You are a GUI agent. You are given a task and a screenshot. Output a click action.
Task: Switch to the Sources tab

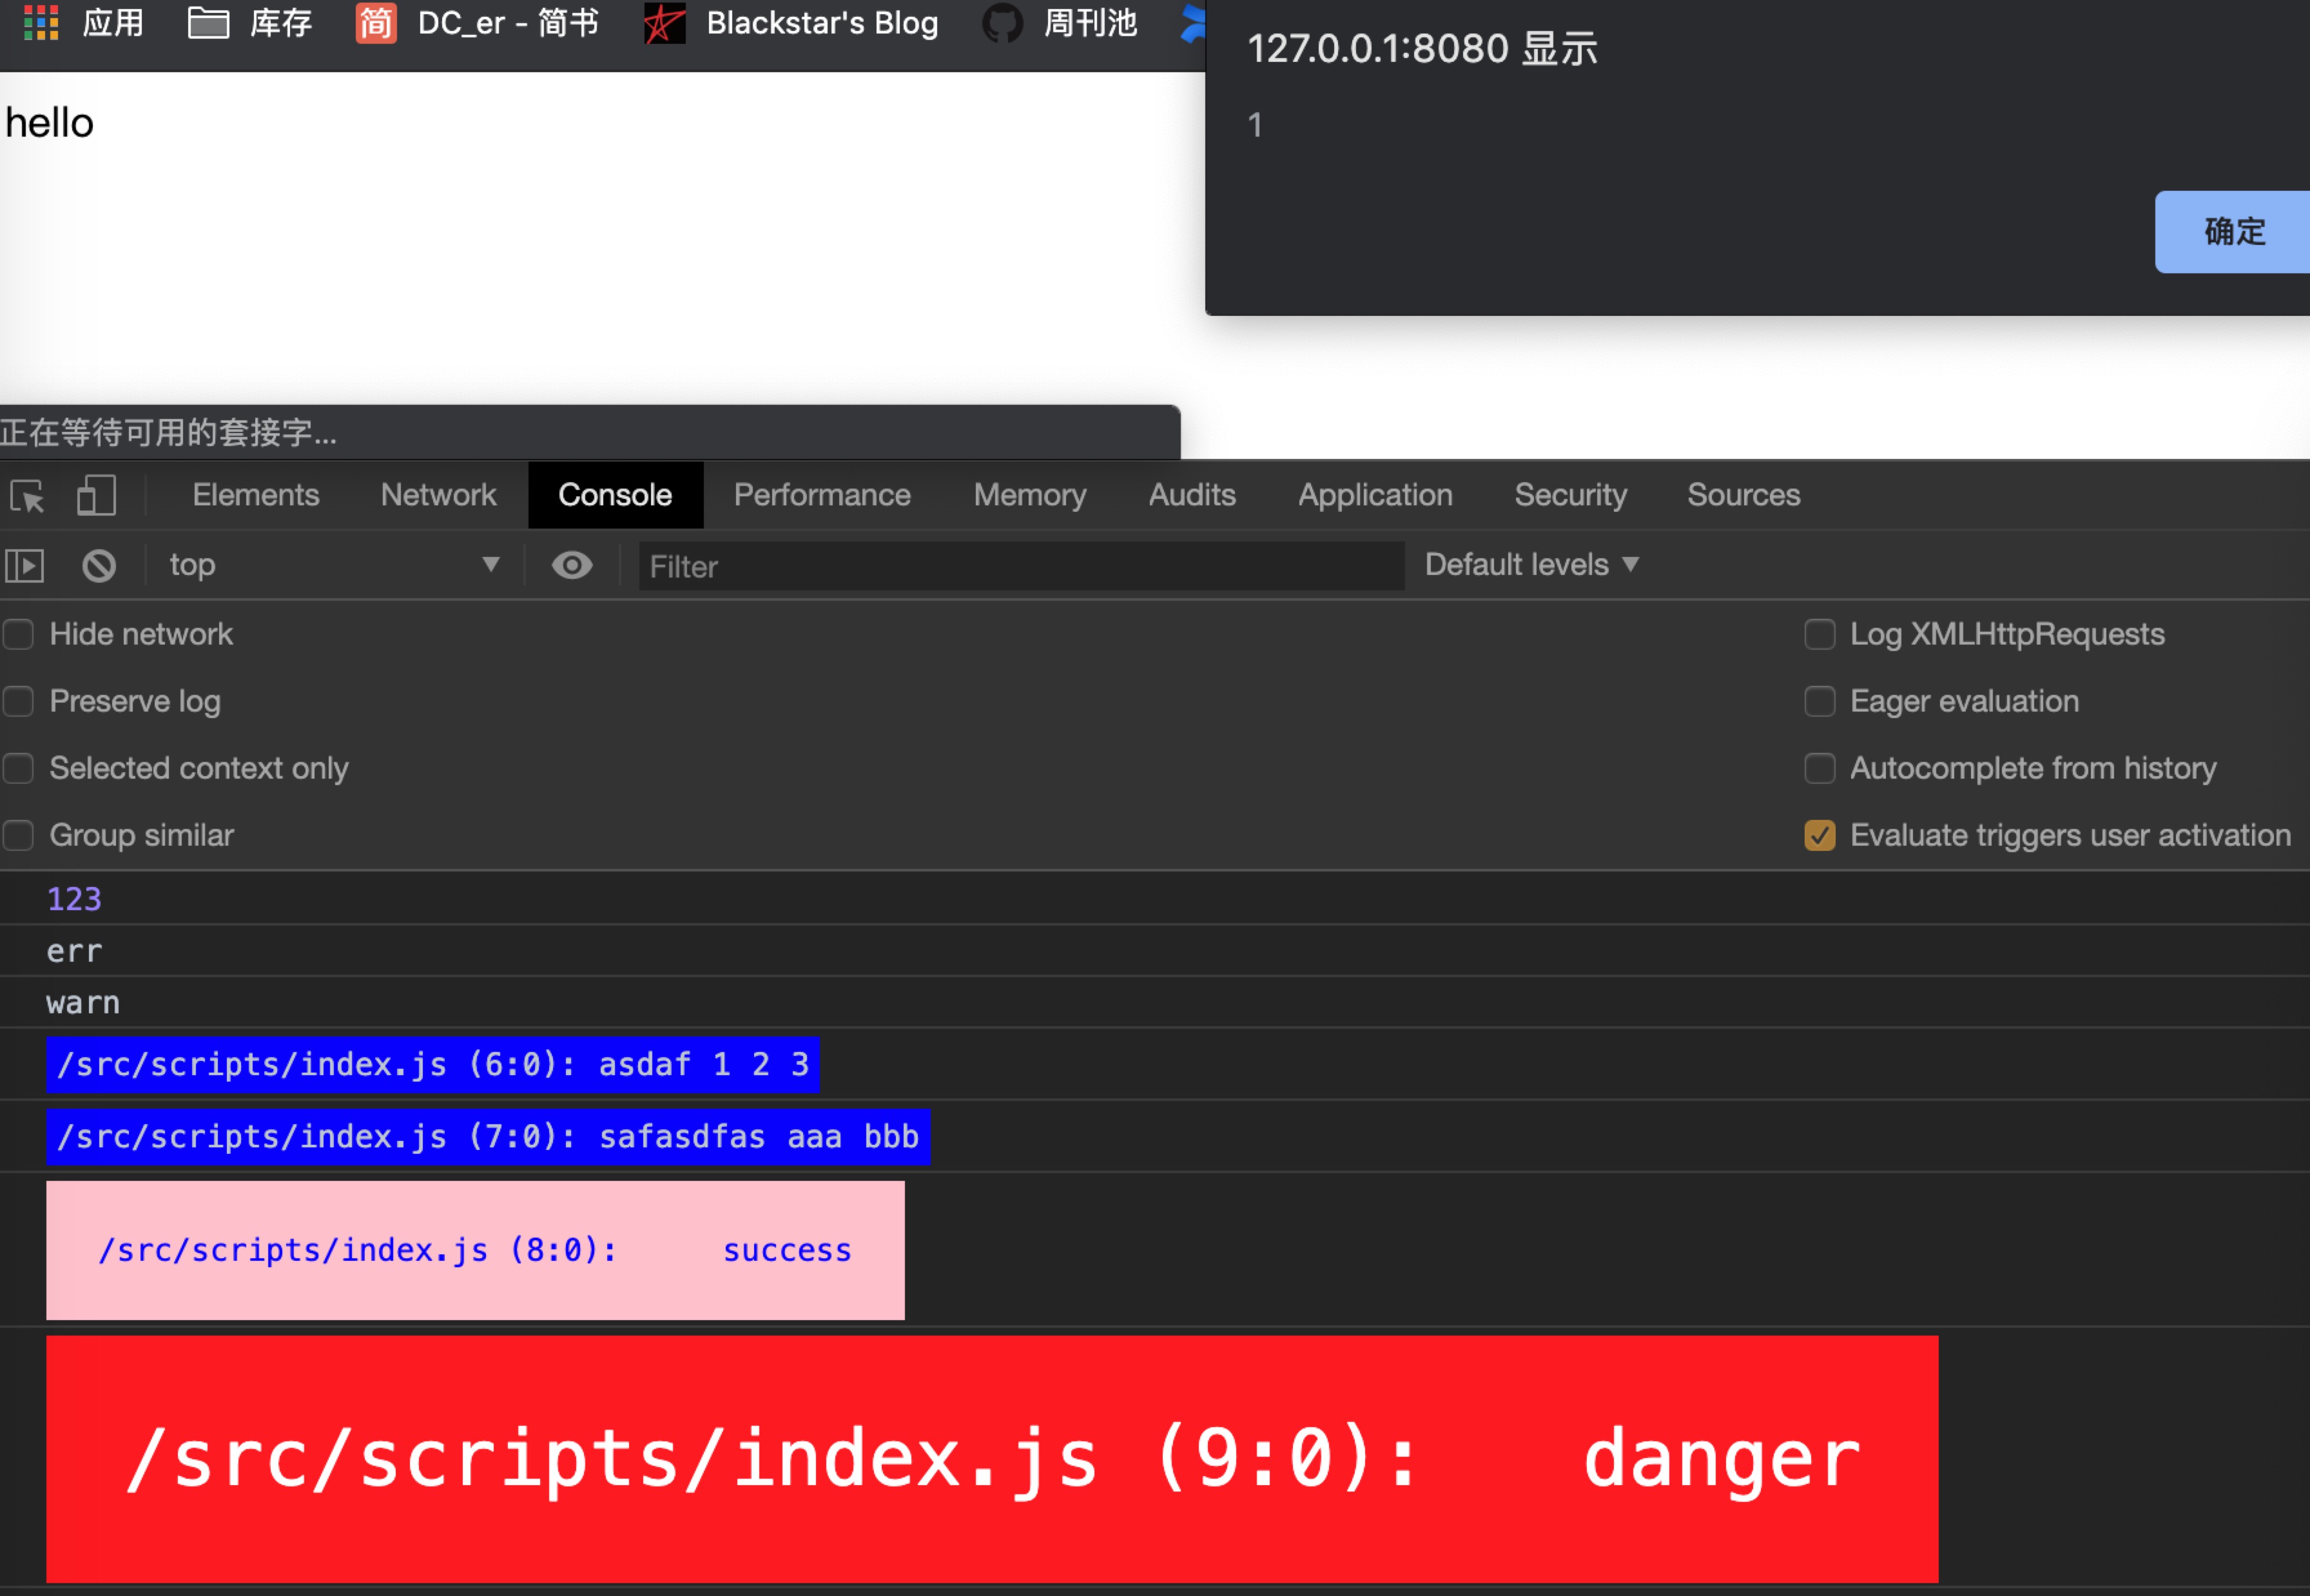click(x=1743, y=495)
